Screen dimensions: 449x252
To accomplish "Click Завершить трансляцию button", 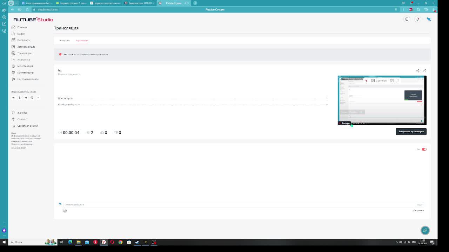I will click(411, 132).
